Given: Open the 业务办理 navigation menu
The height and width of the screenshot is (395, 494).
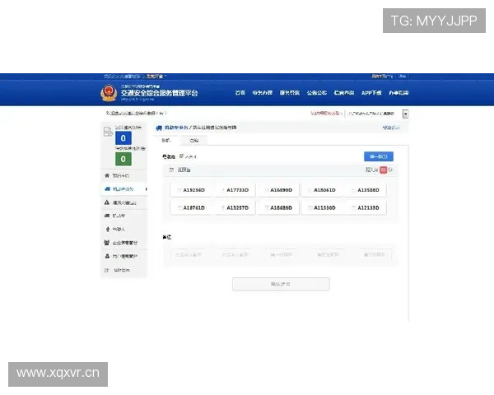Looking at the screenshot, I should 262,93.
